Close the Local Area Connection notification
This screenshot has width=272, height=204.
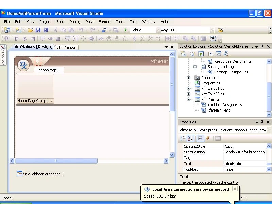click(235, 189)
